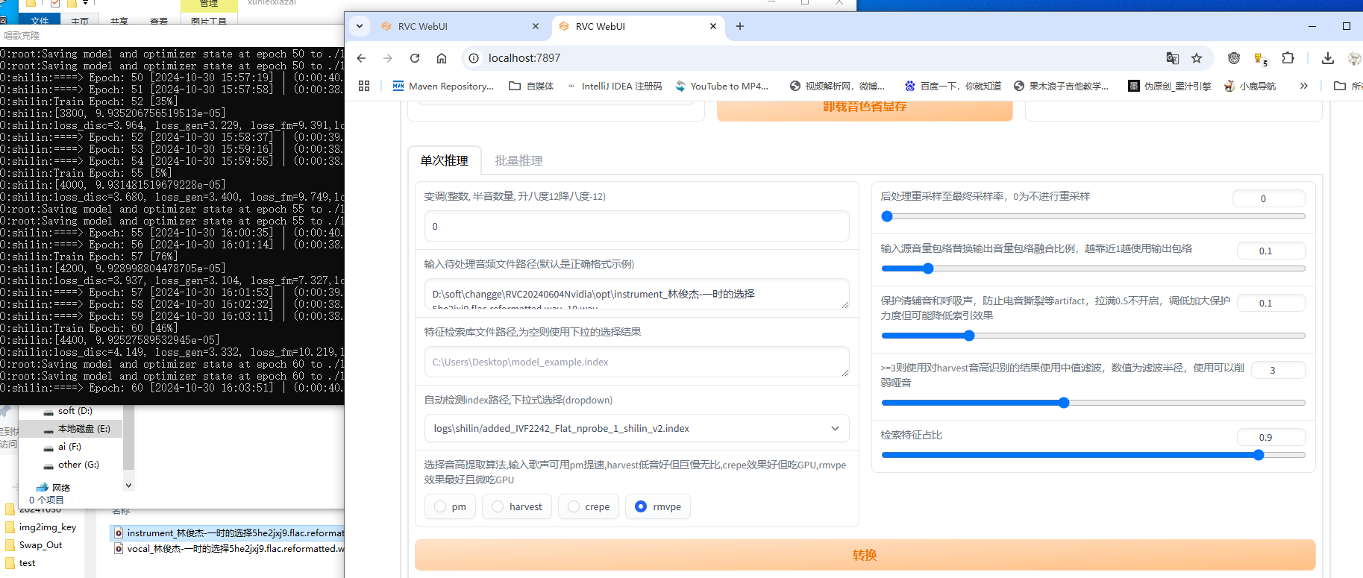This screenshot has width=1363, height=578.
Task: Open YouTube to MP4 bookmark
Action: (721, 86)
